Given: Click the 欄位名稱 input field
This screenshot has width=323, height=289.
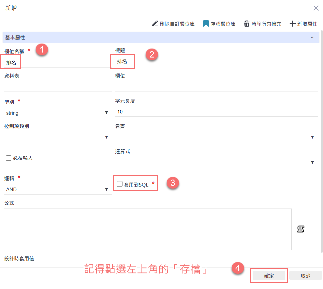Looking at the screenshot, I should [58, 63].
